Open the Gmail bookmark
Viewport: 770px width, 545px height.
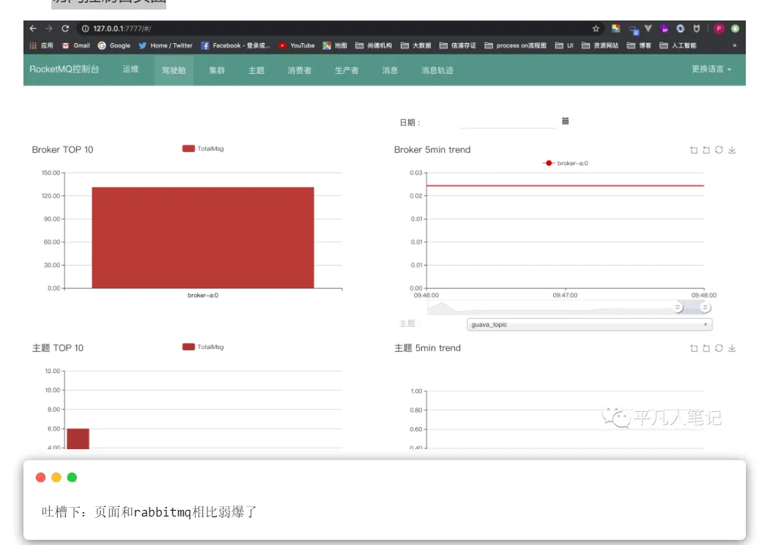76,45
